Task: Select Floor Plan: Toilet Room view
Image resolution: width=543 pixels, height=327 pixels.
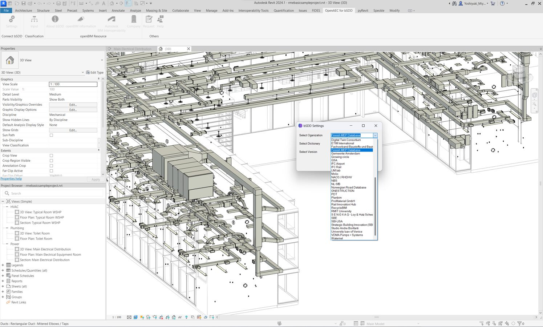Action: click(36, 239)
